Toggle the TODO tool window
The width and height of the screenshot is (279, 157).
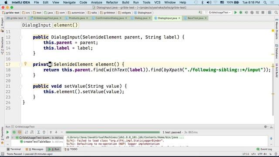tap(71, 149)
